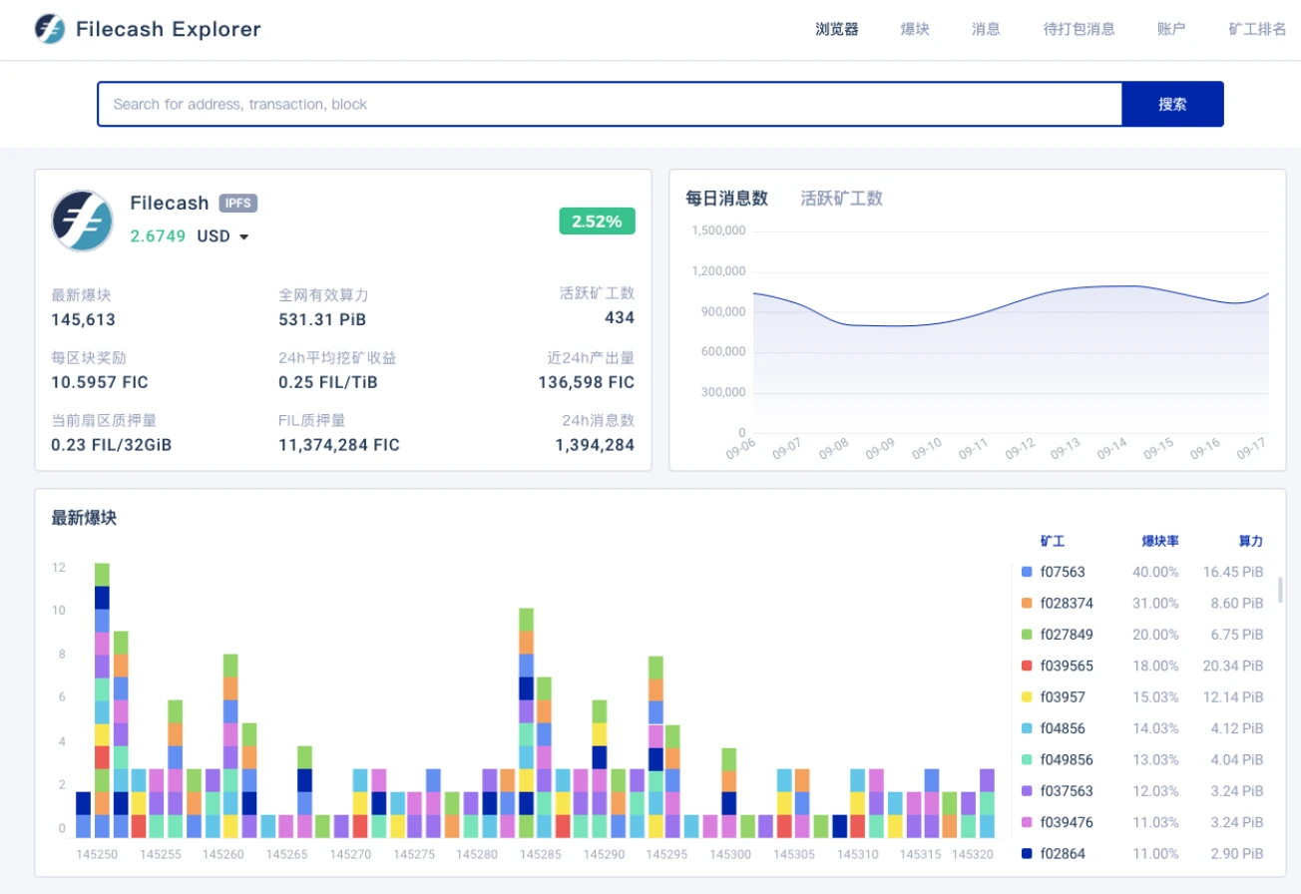Viewport: 1301px width, 894px height.
Task: Click the miner list scrollbar
Action: click(1281, 589)
